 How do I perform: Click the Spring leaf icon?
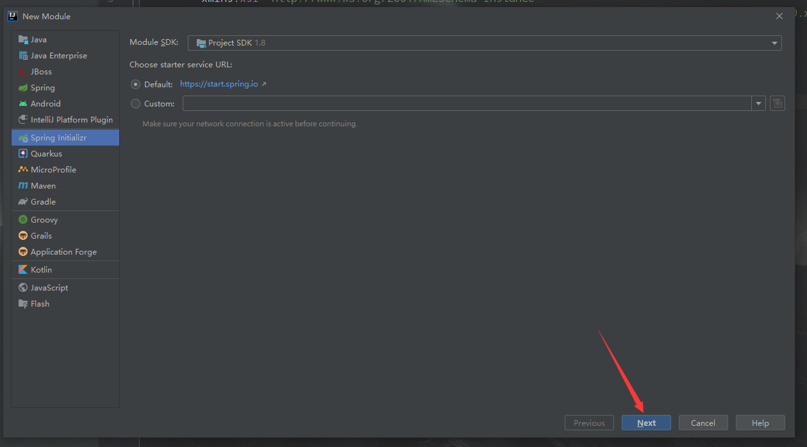click(23, 88)
